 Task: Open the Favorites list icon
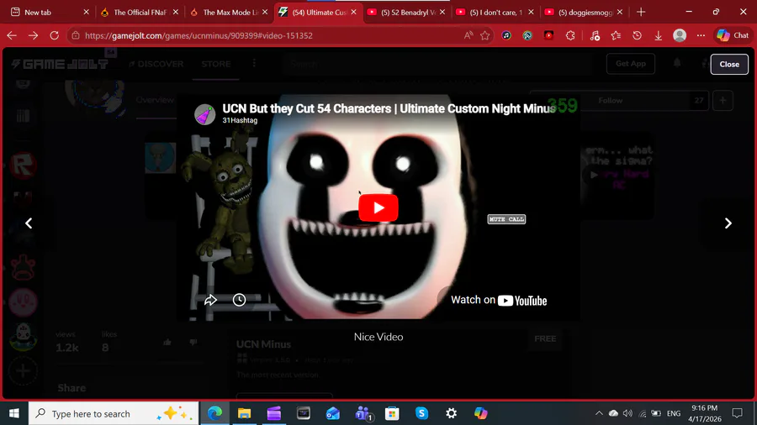pos(616,35)
